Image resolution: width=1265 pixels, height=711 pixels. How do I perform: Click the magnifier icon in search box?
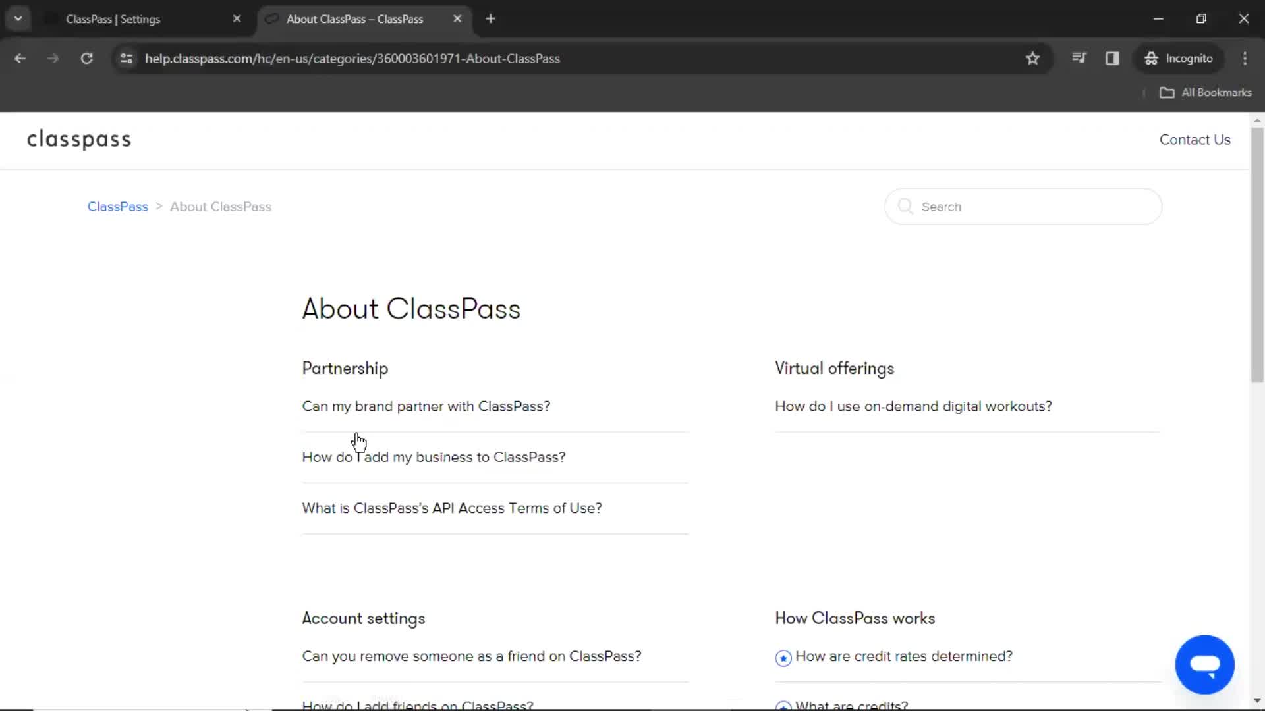tap(905, 206)
